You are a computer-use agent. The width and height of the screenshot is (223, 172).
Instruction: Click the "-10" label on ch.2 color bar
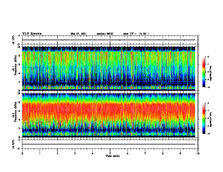[208, 134]
